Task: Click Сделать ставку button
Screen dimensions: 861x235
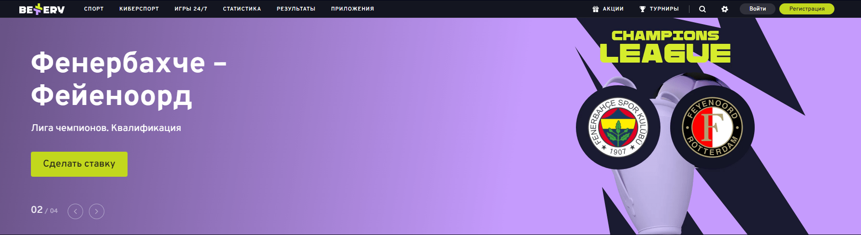Action: 79,164
